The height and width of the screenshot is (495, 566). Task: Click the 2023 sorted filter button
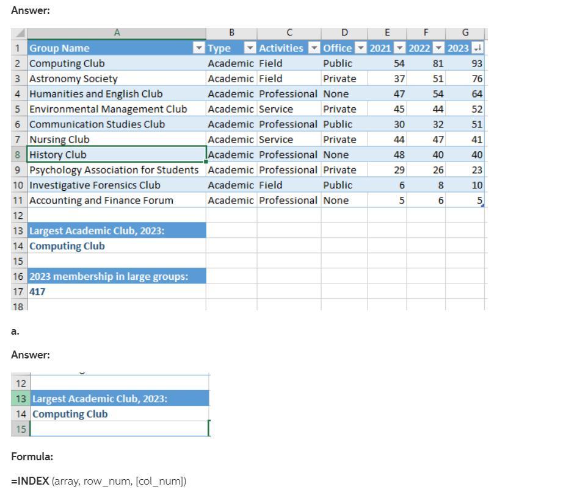click(477, 48)
